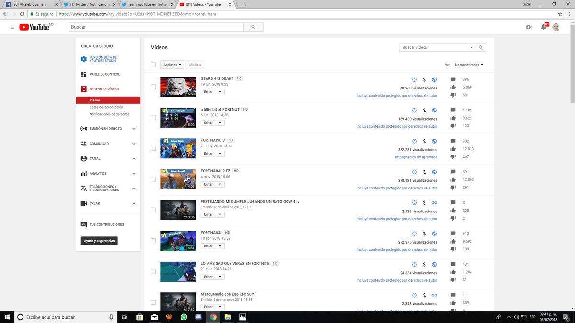Click the unlisted link icon for Manqueando con Ego Rex Sum
575x323 pixels.
click(434, 295)
